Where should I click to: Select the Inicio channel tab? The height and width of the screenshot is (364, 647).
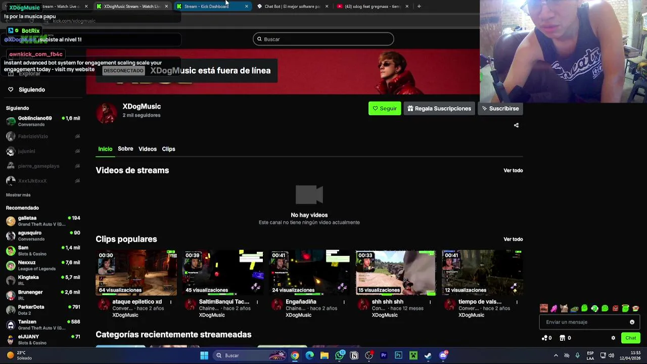pyautogui.click(x=105, y=149)
